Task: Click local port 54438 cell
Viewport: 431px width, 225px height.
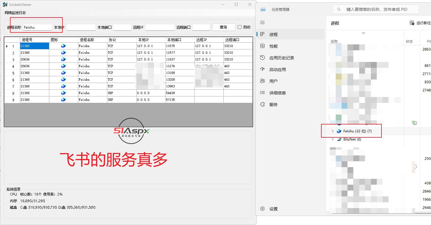Action: (x=180, y=93)
